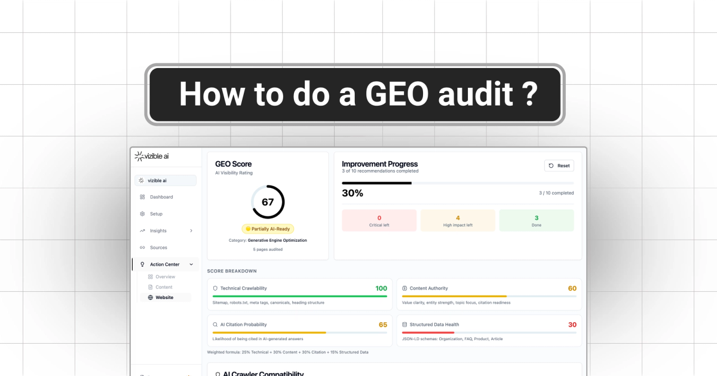
Task: Click the Insights trend icon
Action: point(142,230)
